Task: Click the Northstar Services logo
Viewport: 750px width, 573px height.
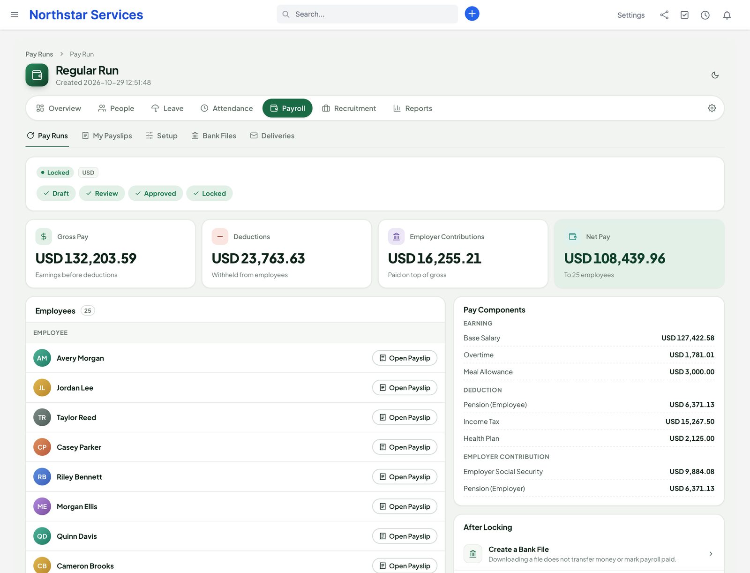Action: click(86, 15)
